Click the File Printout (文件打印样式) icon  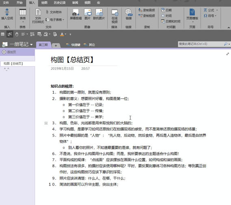pos(38,12)
